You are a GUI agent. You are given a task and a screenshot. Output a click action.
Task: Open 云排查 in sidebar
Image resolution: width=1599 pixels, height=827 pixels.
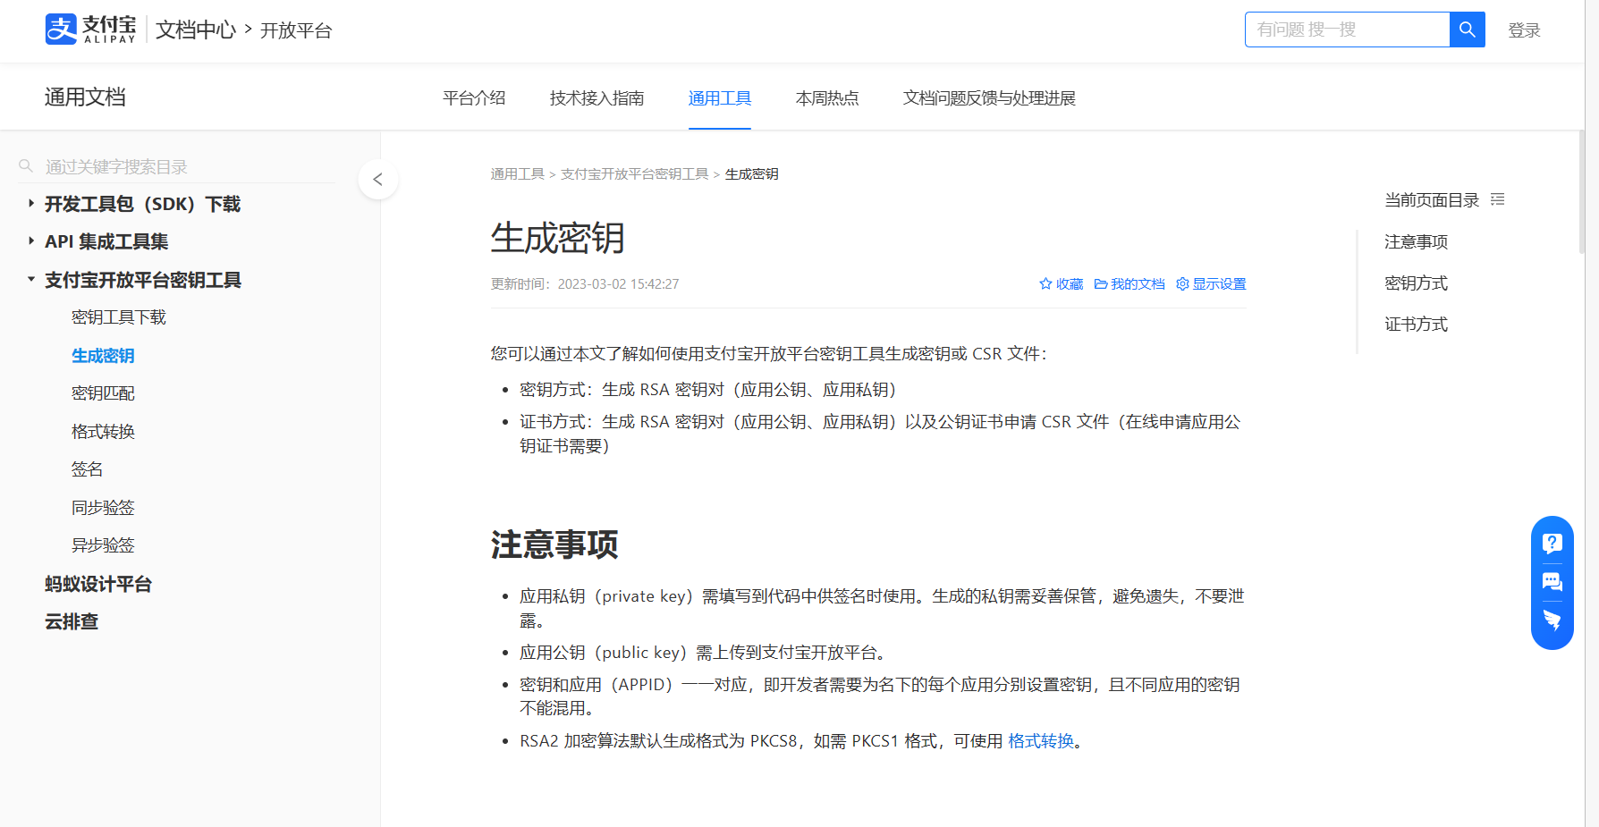pos(72,621)
